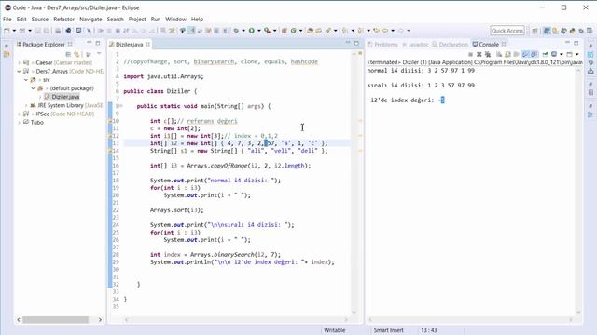The width and height of the screenshot is (597, 335).
Task: Click the Clear Console icon
Action: tap(499, 54)
